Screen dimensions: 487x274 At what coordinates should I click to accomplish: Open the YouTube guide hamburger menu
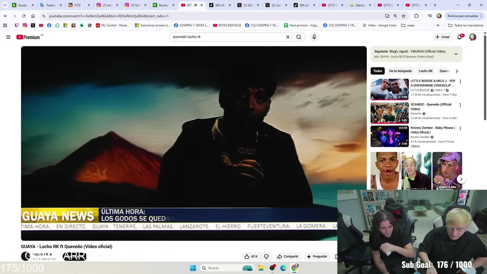[8, 37]
